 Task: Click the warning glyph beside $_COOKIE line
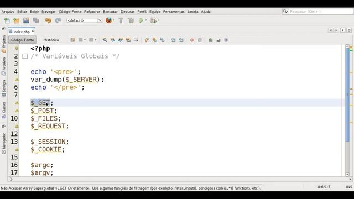17,149
